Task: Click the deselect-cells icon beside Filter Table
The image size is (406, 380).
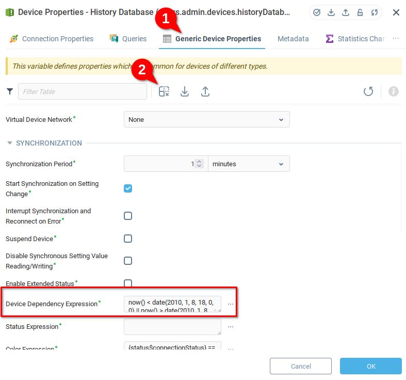Action: coord(164,91)
